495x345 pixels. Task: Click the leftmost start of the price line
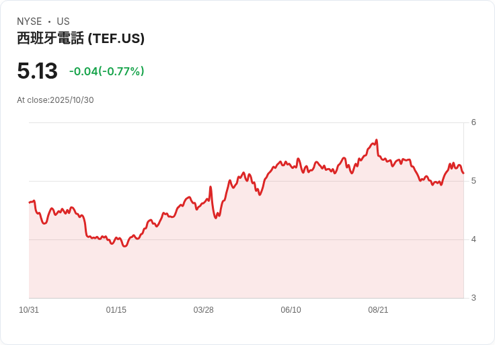[x=30, y=202]
